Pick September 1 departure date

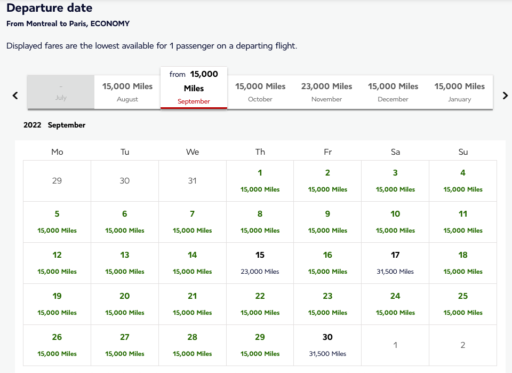point(260,181)
